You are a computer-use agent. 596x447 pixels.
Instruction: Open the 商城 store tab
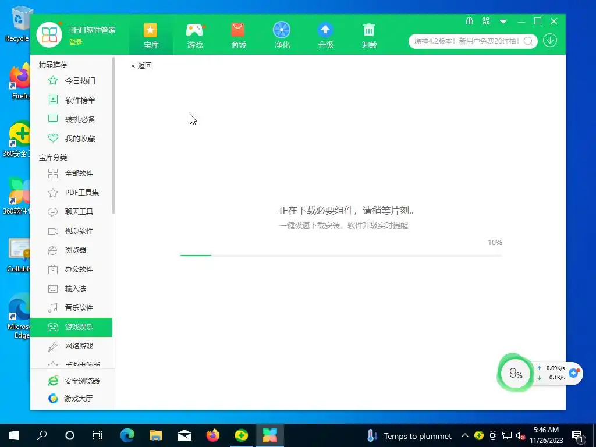tap(238, 36)
